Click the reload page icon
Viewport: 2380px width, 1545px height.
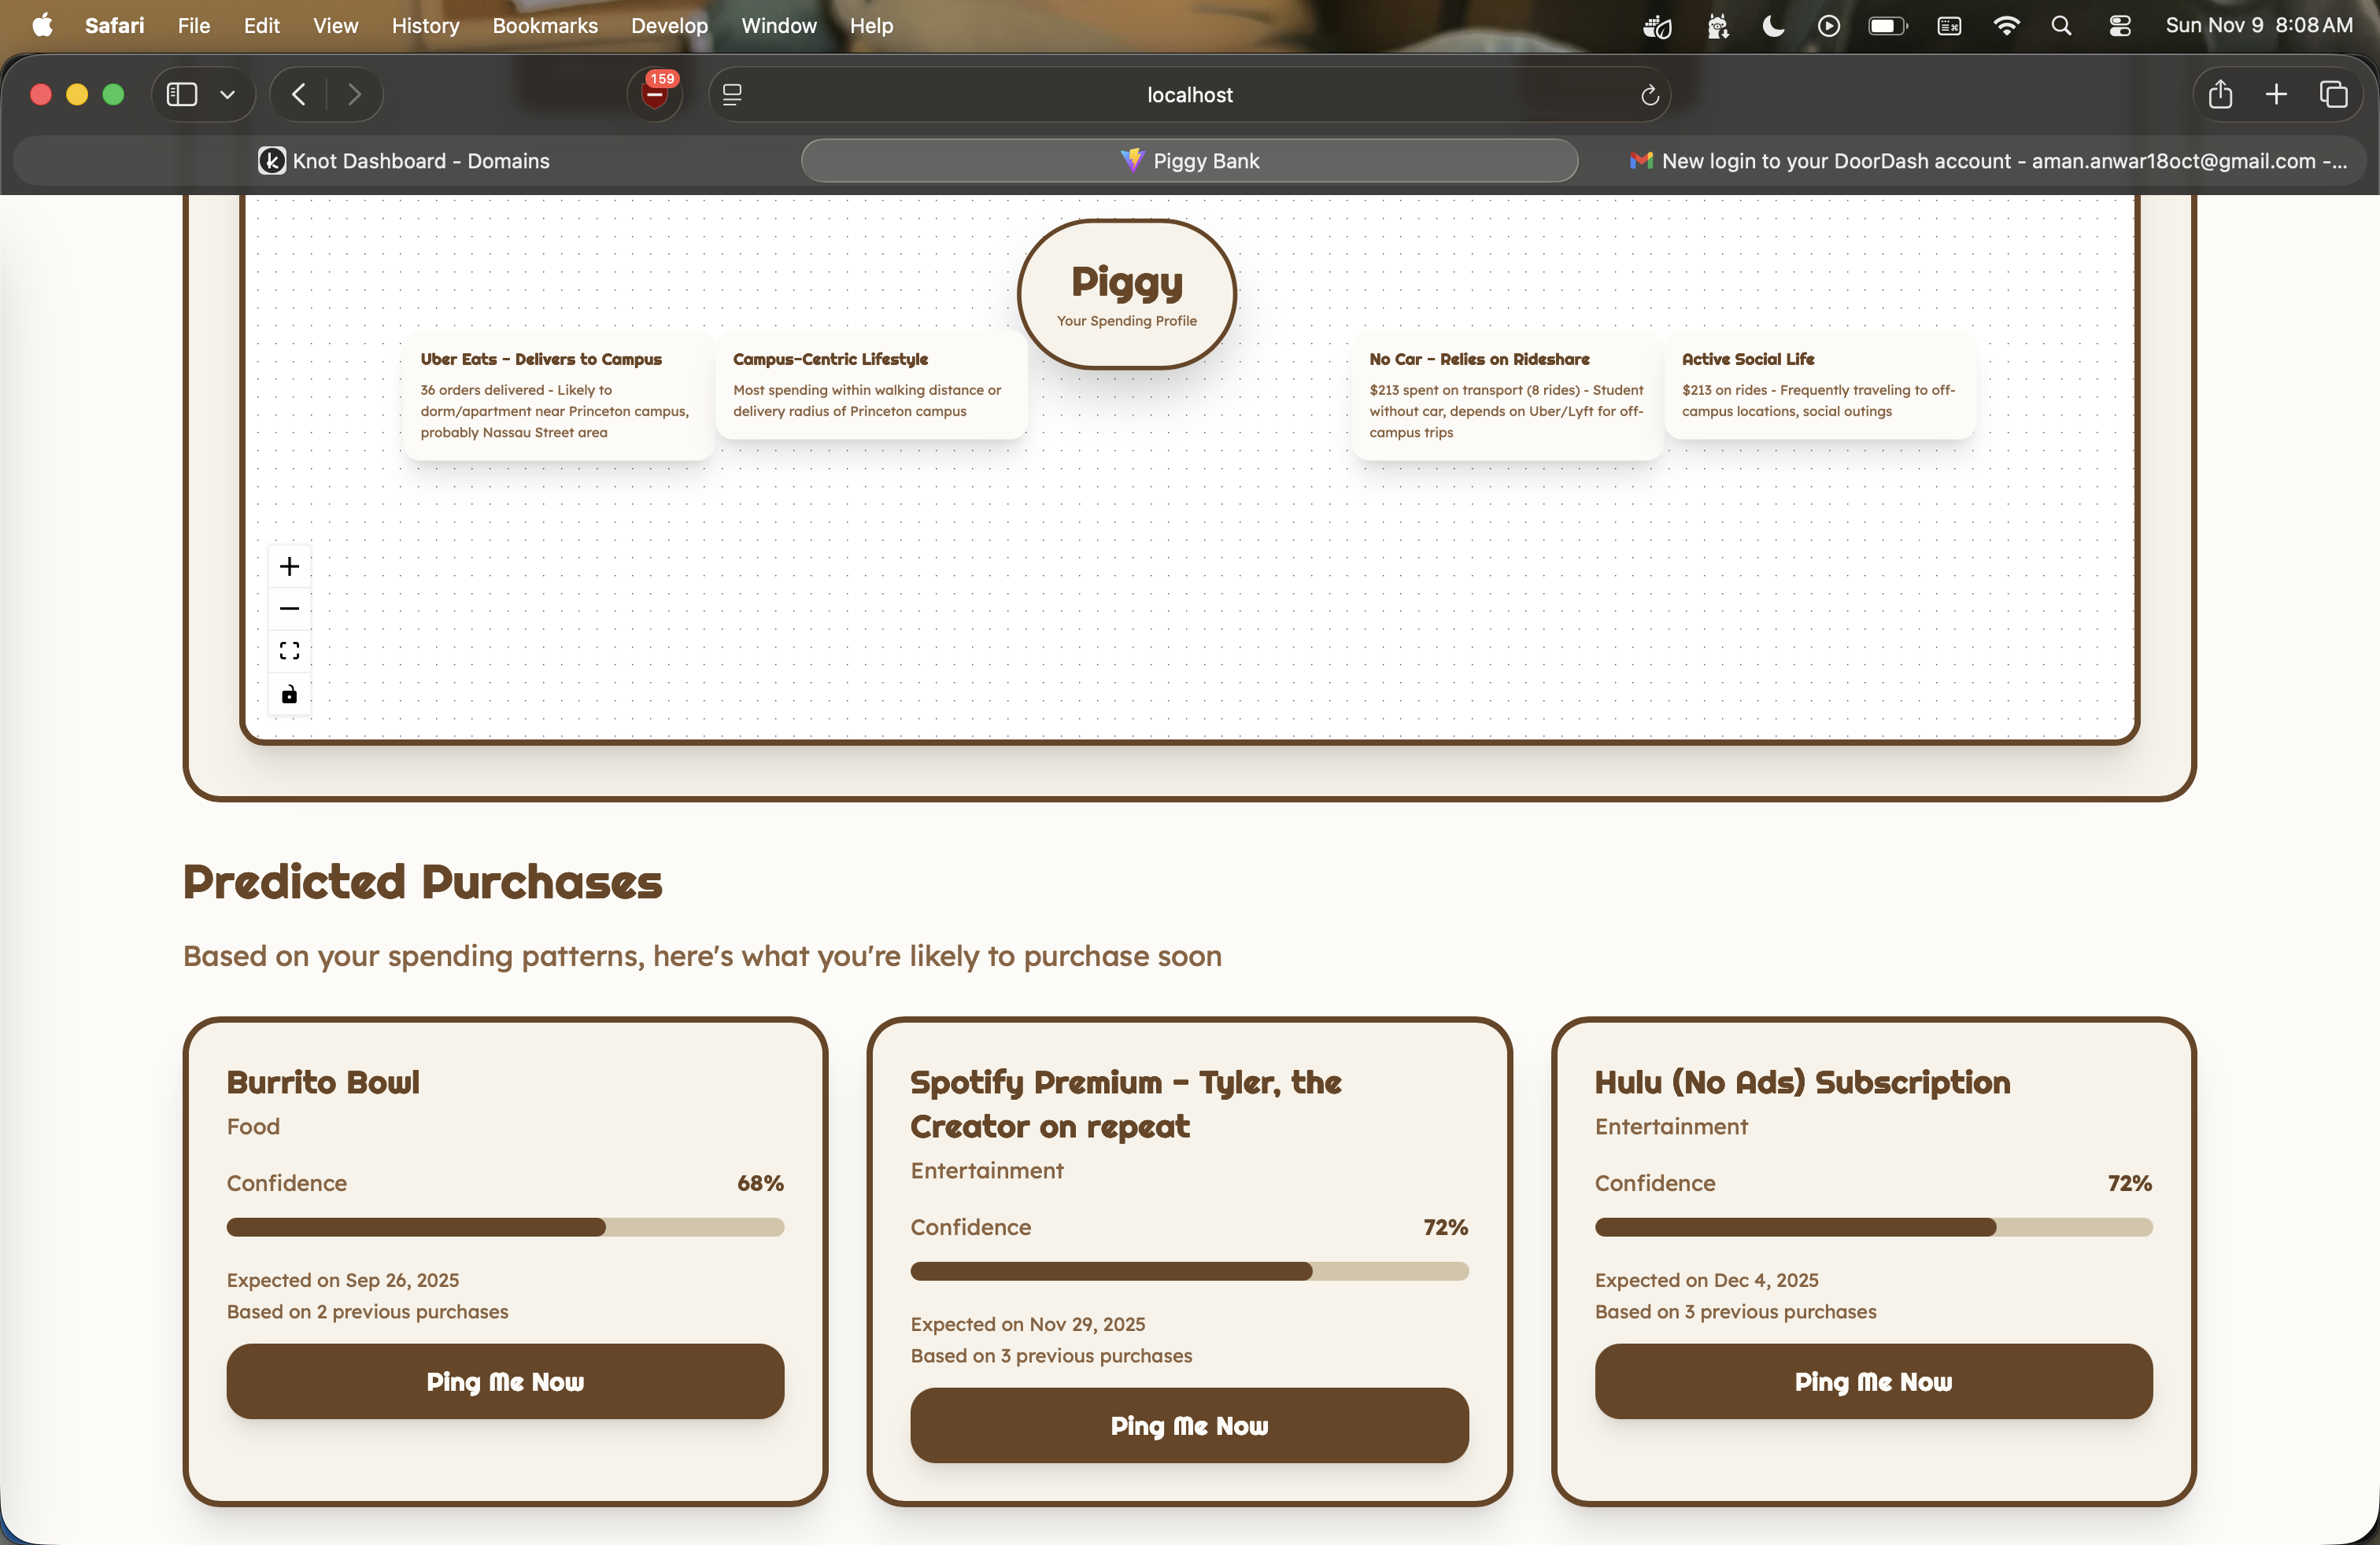[x=1649, y=95]
